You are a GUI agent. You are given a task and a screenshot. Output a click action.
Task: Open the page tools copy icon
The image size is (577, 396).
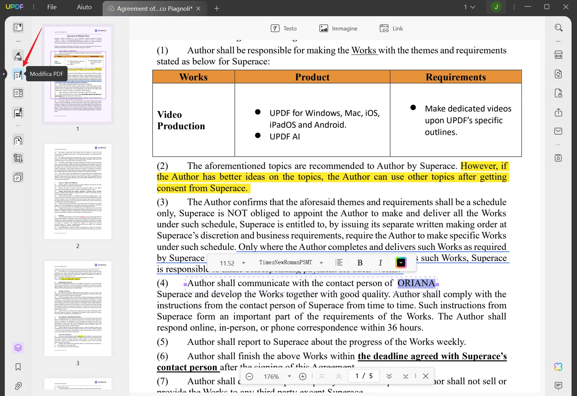click(18, 140)
